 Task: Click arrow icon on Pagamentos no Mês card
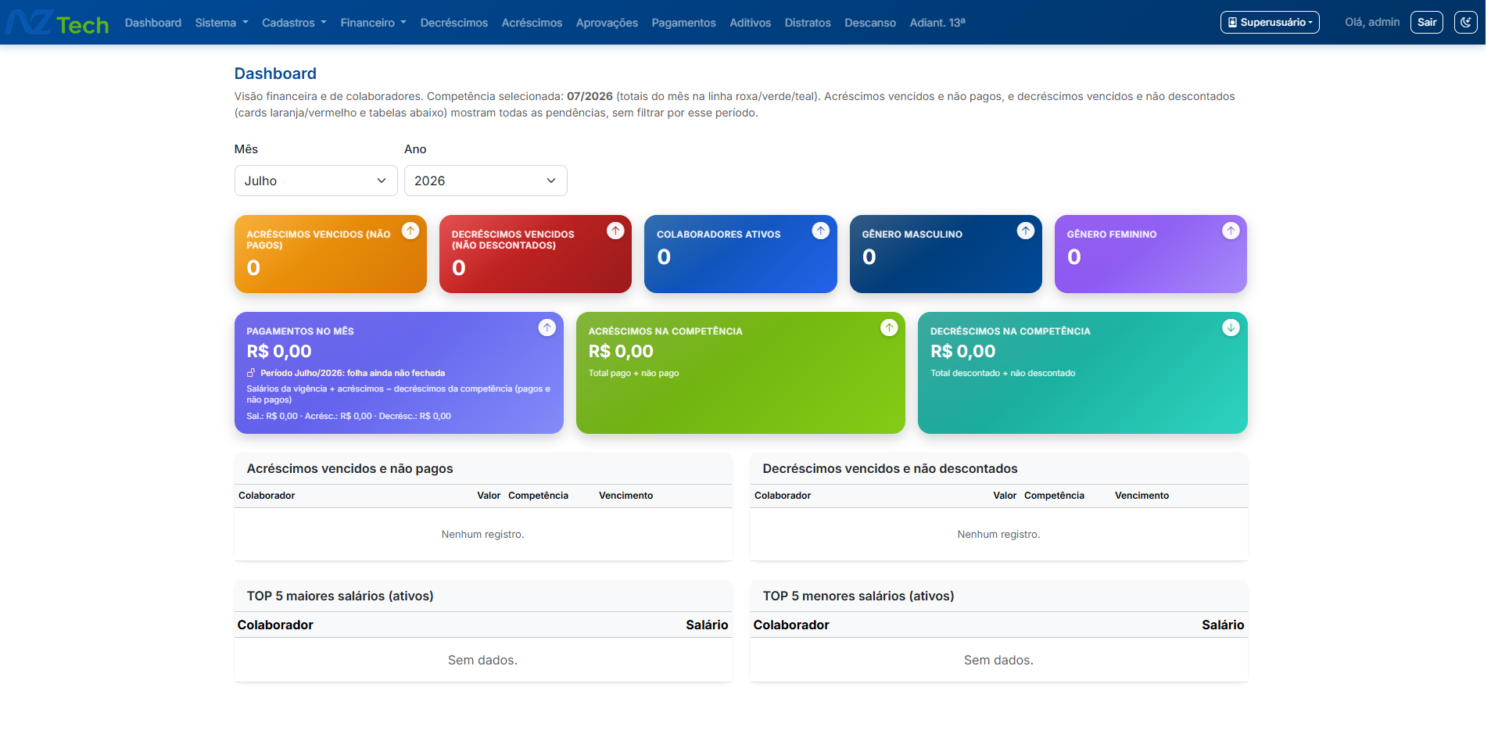547,328
